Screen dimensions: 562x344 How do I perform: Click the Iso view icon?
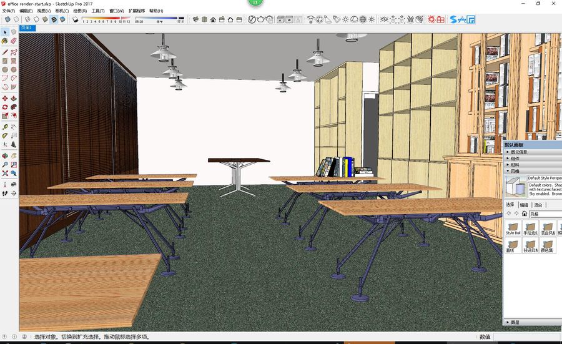(195, 19)
